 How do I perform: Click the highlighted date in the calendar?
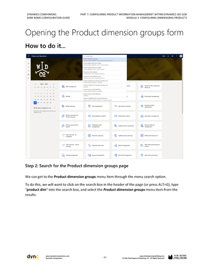(x=35, y=103)
